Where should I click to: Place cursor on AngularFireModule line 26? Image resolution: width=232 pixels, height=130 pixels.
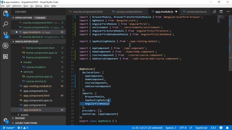[97, 104]
